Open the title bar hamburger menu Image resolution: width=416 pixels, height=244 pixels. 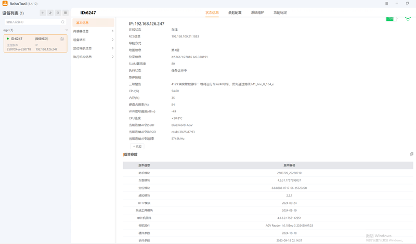tap(386, 4)
